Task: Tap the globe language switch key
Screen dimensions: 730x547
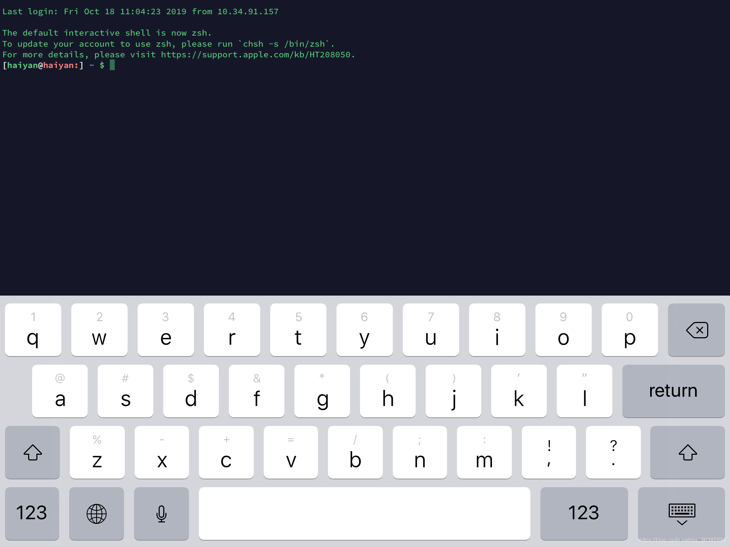Action: pos(97,513)
